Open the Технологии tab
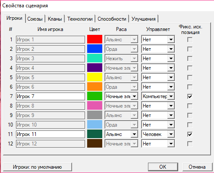214x173 pixels. point(80,19)
